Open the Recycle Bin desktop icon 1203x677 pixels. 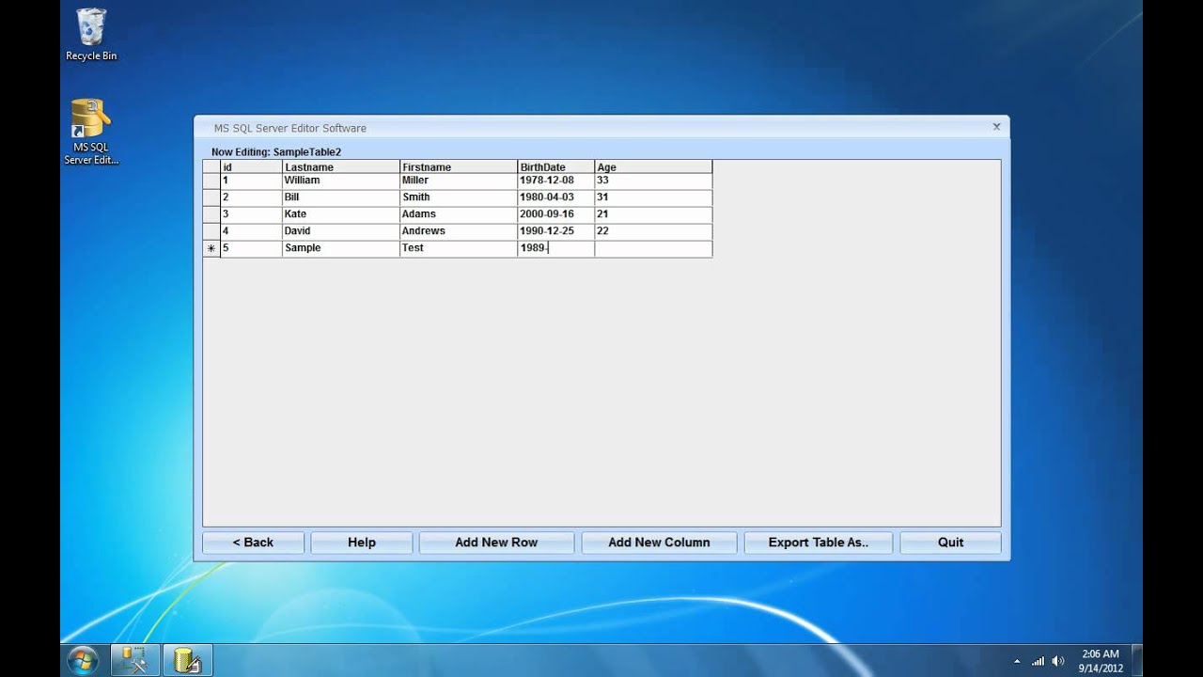[x=91, y=35]
